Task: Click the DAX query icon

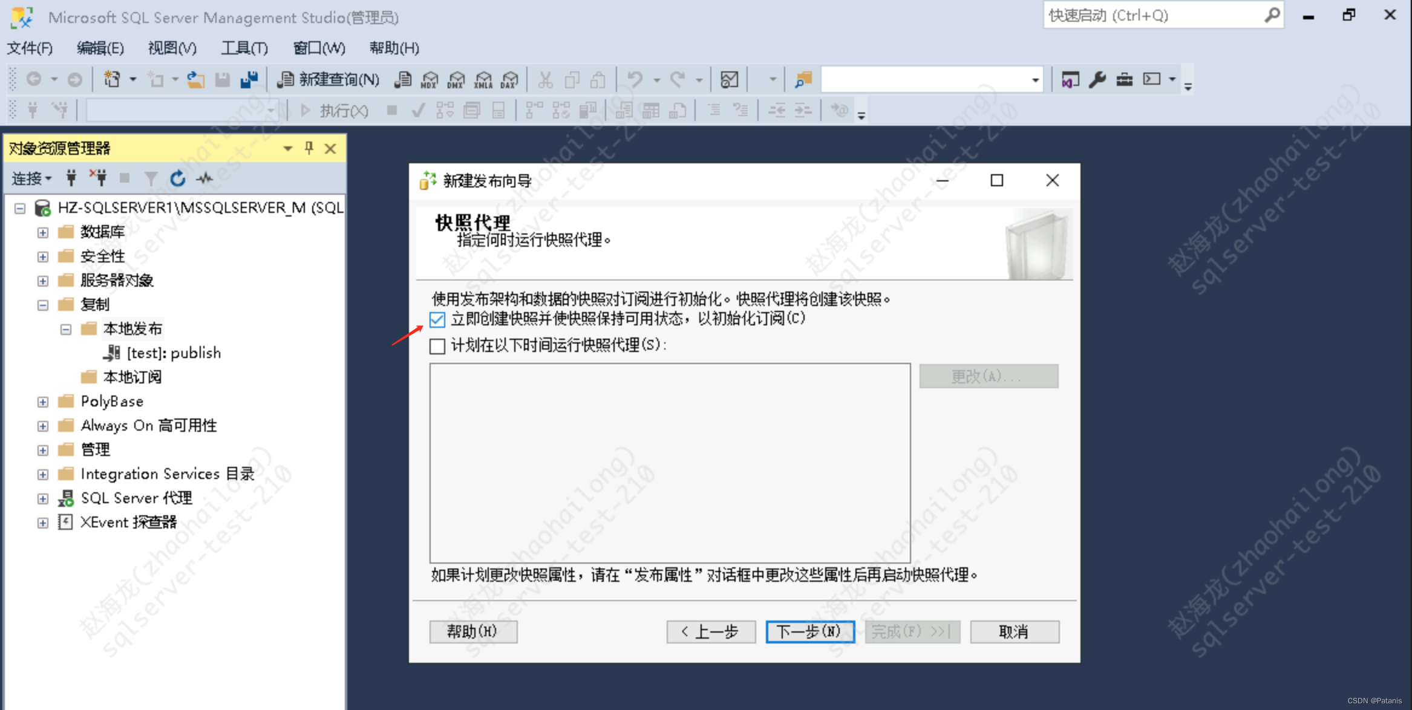Action: coord(509,79)
